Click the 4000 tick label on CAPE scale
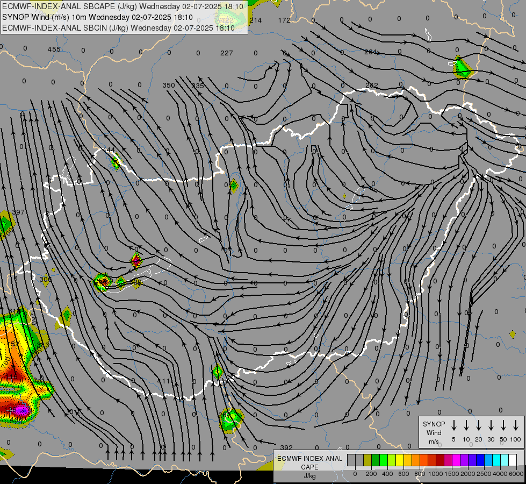The image size is (526, 484). 500,474
